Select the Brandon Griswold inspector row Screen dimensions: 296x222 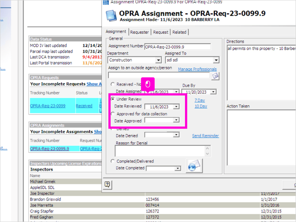[162, 199]
